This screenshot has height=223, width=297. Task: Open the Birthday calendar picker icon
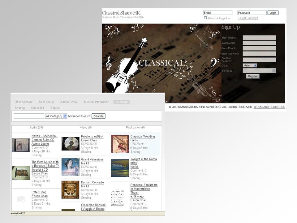click(274, 71)
